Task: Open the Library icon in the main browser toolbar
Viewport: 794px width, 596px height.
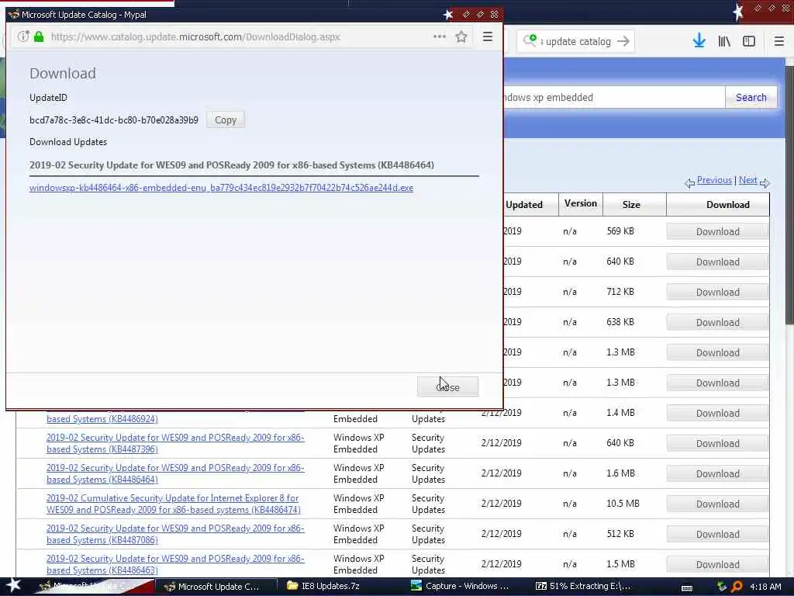Action: tap(724, 42)
